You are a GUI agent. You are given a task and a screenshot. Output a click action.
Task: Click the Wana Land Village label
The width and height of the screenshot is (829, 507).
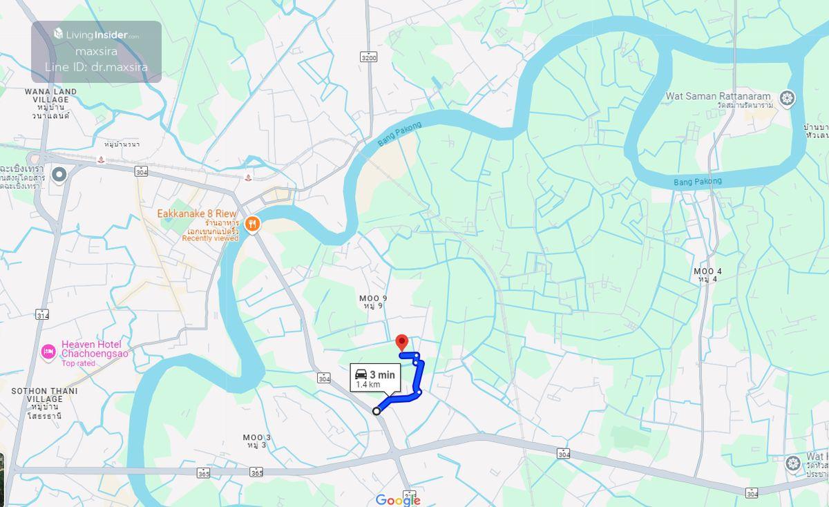click(x=50, y=104)
